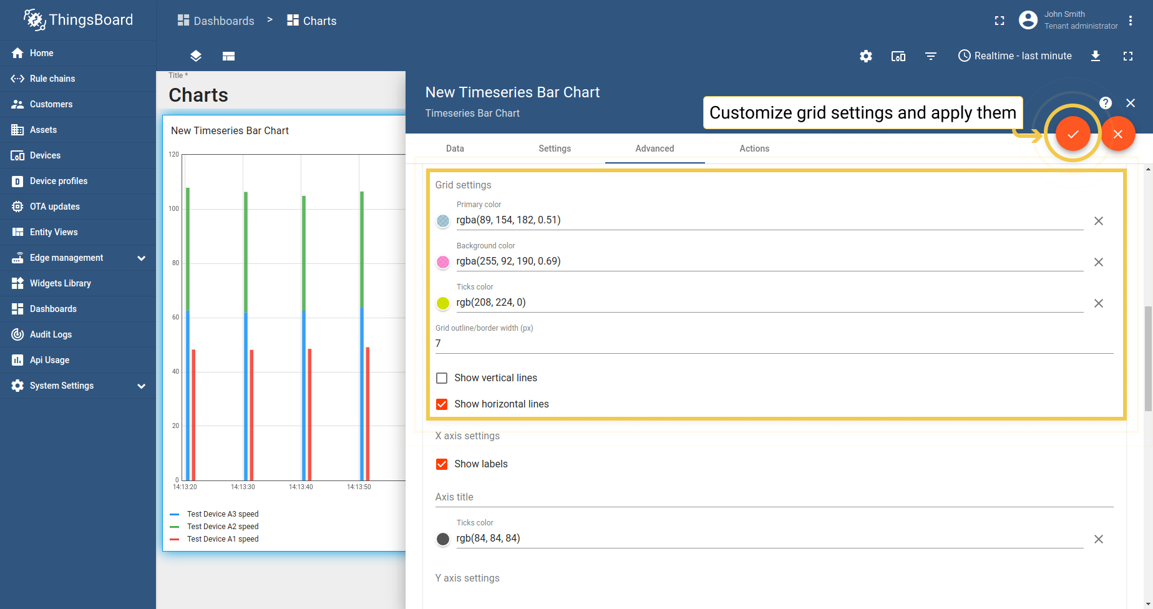Go to Widgets Library in sidebar
This screenshot has height=609, width=1153.
(x=61, y=283)
